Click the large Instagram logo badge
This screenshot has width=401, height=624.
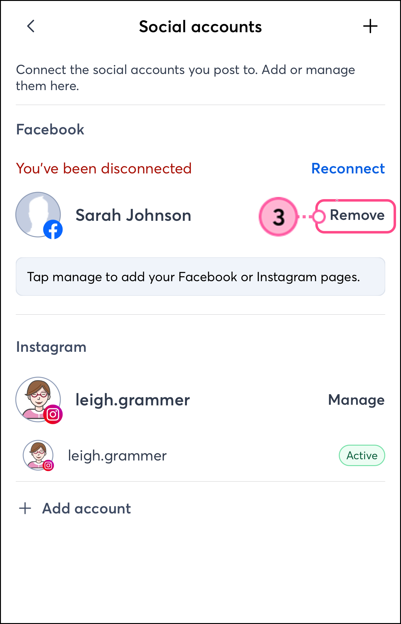point(53,414)
